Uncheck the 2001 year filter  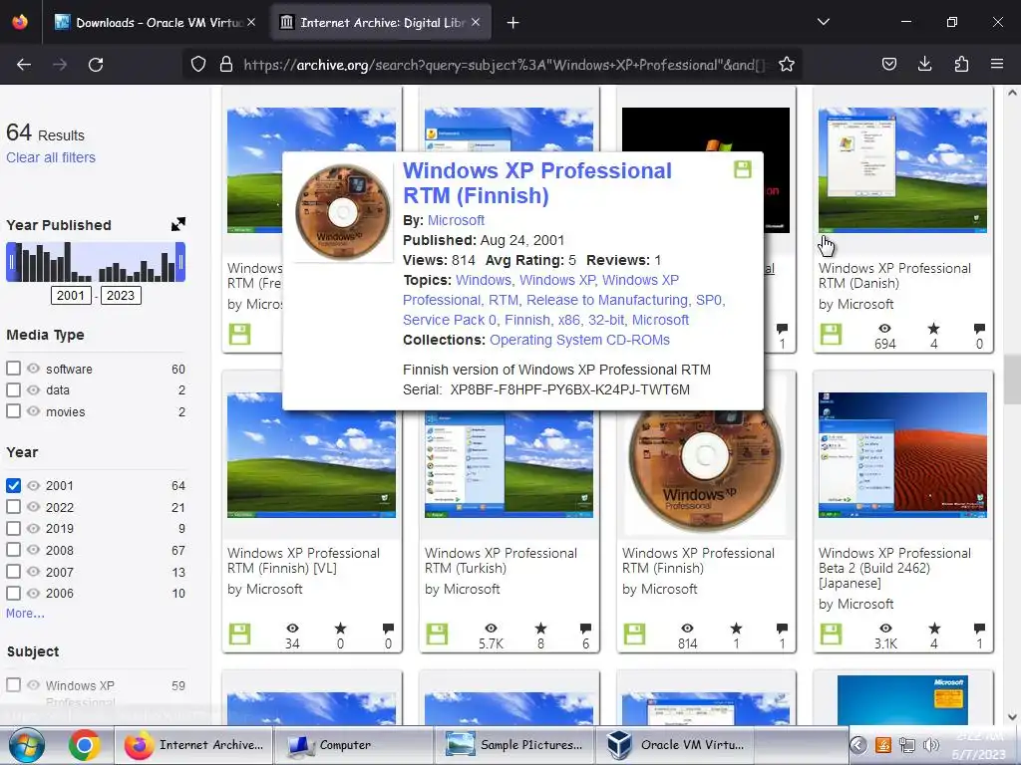coord(13,485)
